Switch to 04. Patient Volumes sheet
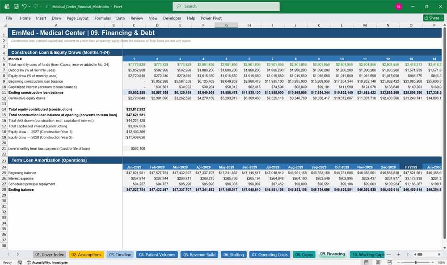 (157, 254)
